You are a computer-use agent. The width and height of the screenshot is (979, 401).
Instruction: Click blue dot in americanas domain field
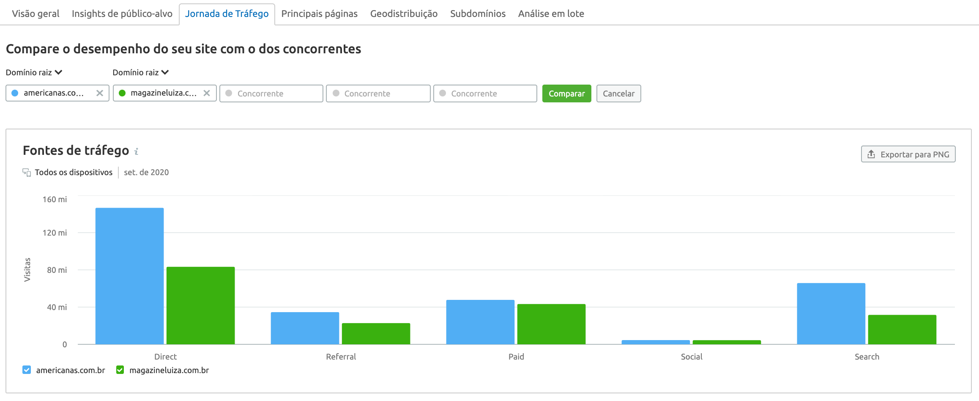click(15, 93)
